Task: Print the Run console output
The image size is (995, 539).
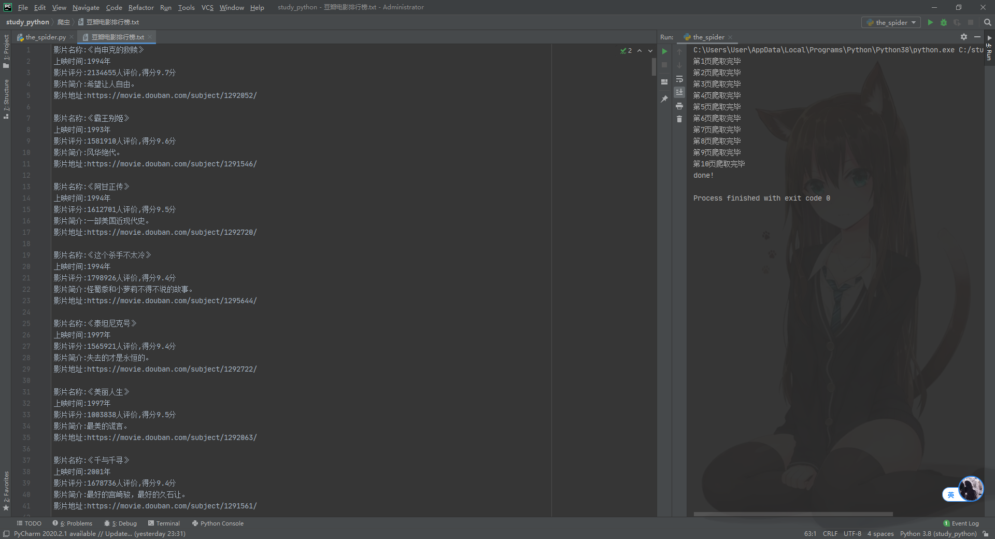Action: point(679,106)
